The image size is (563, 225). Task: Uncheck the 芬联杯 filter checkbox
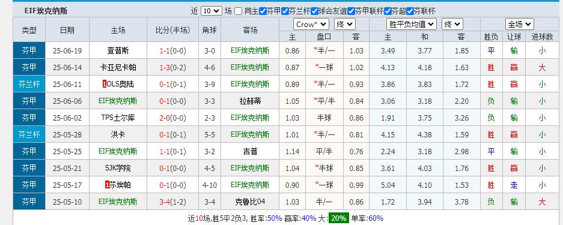click(x=410, y=11)
